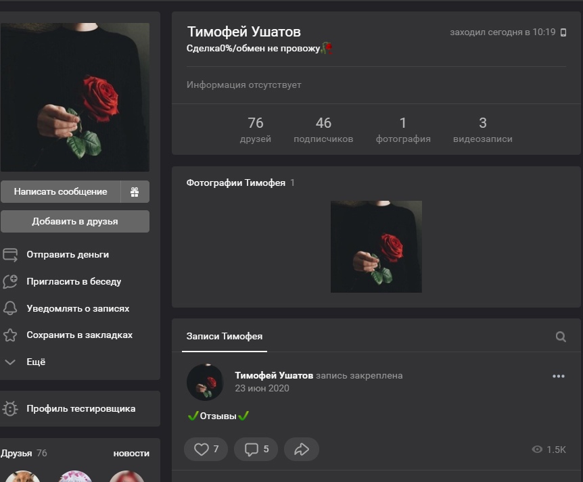Viewport: 583px width, 482px height.
Task: Like the pinned post with heart button
Action: (206, 449)
